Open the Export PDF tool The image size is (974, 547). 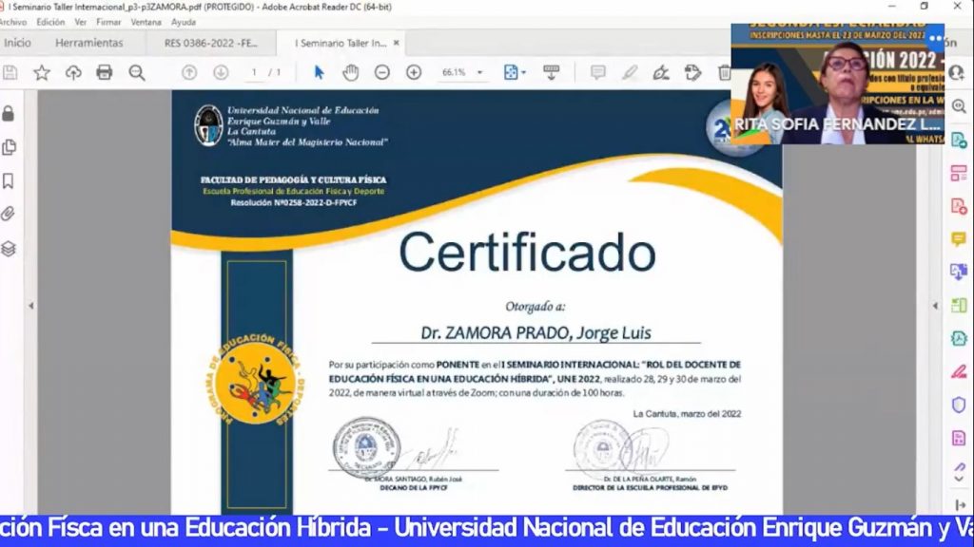[x=959, y=141]
